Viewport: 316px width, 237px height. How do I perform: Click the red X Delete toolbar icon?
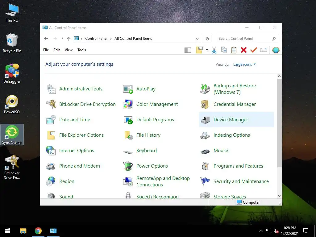click(x=244, y=50)
